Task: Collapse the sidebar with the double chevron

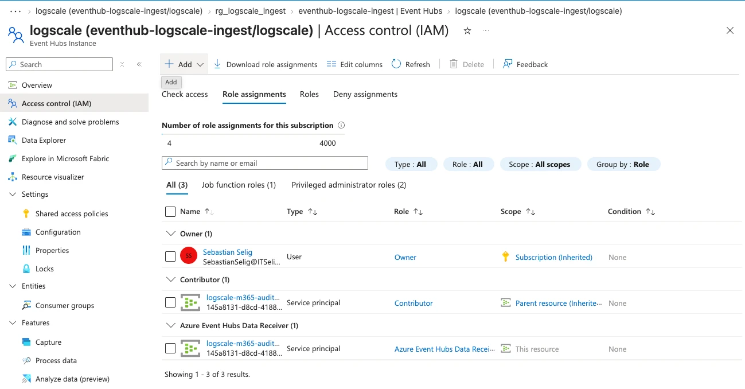Action: tap(139, 64)
